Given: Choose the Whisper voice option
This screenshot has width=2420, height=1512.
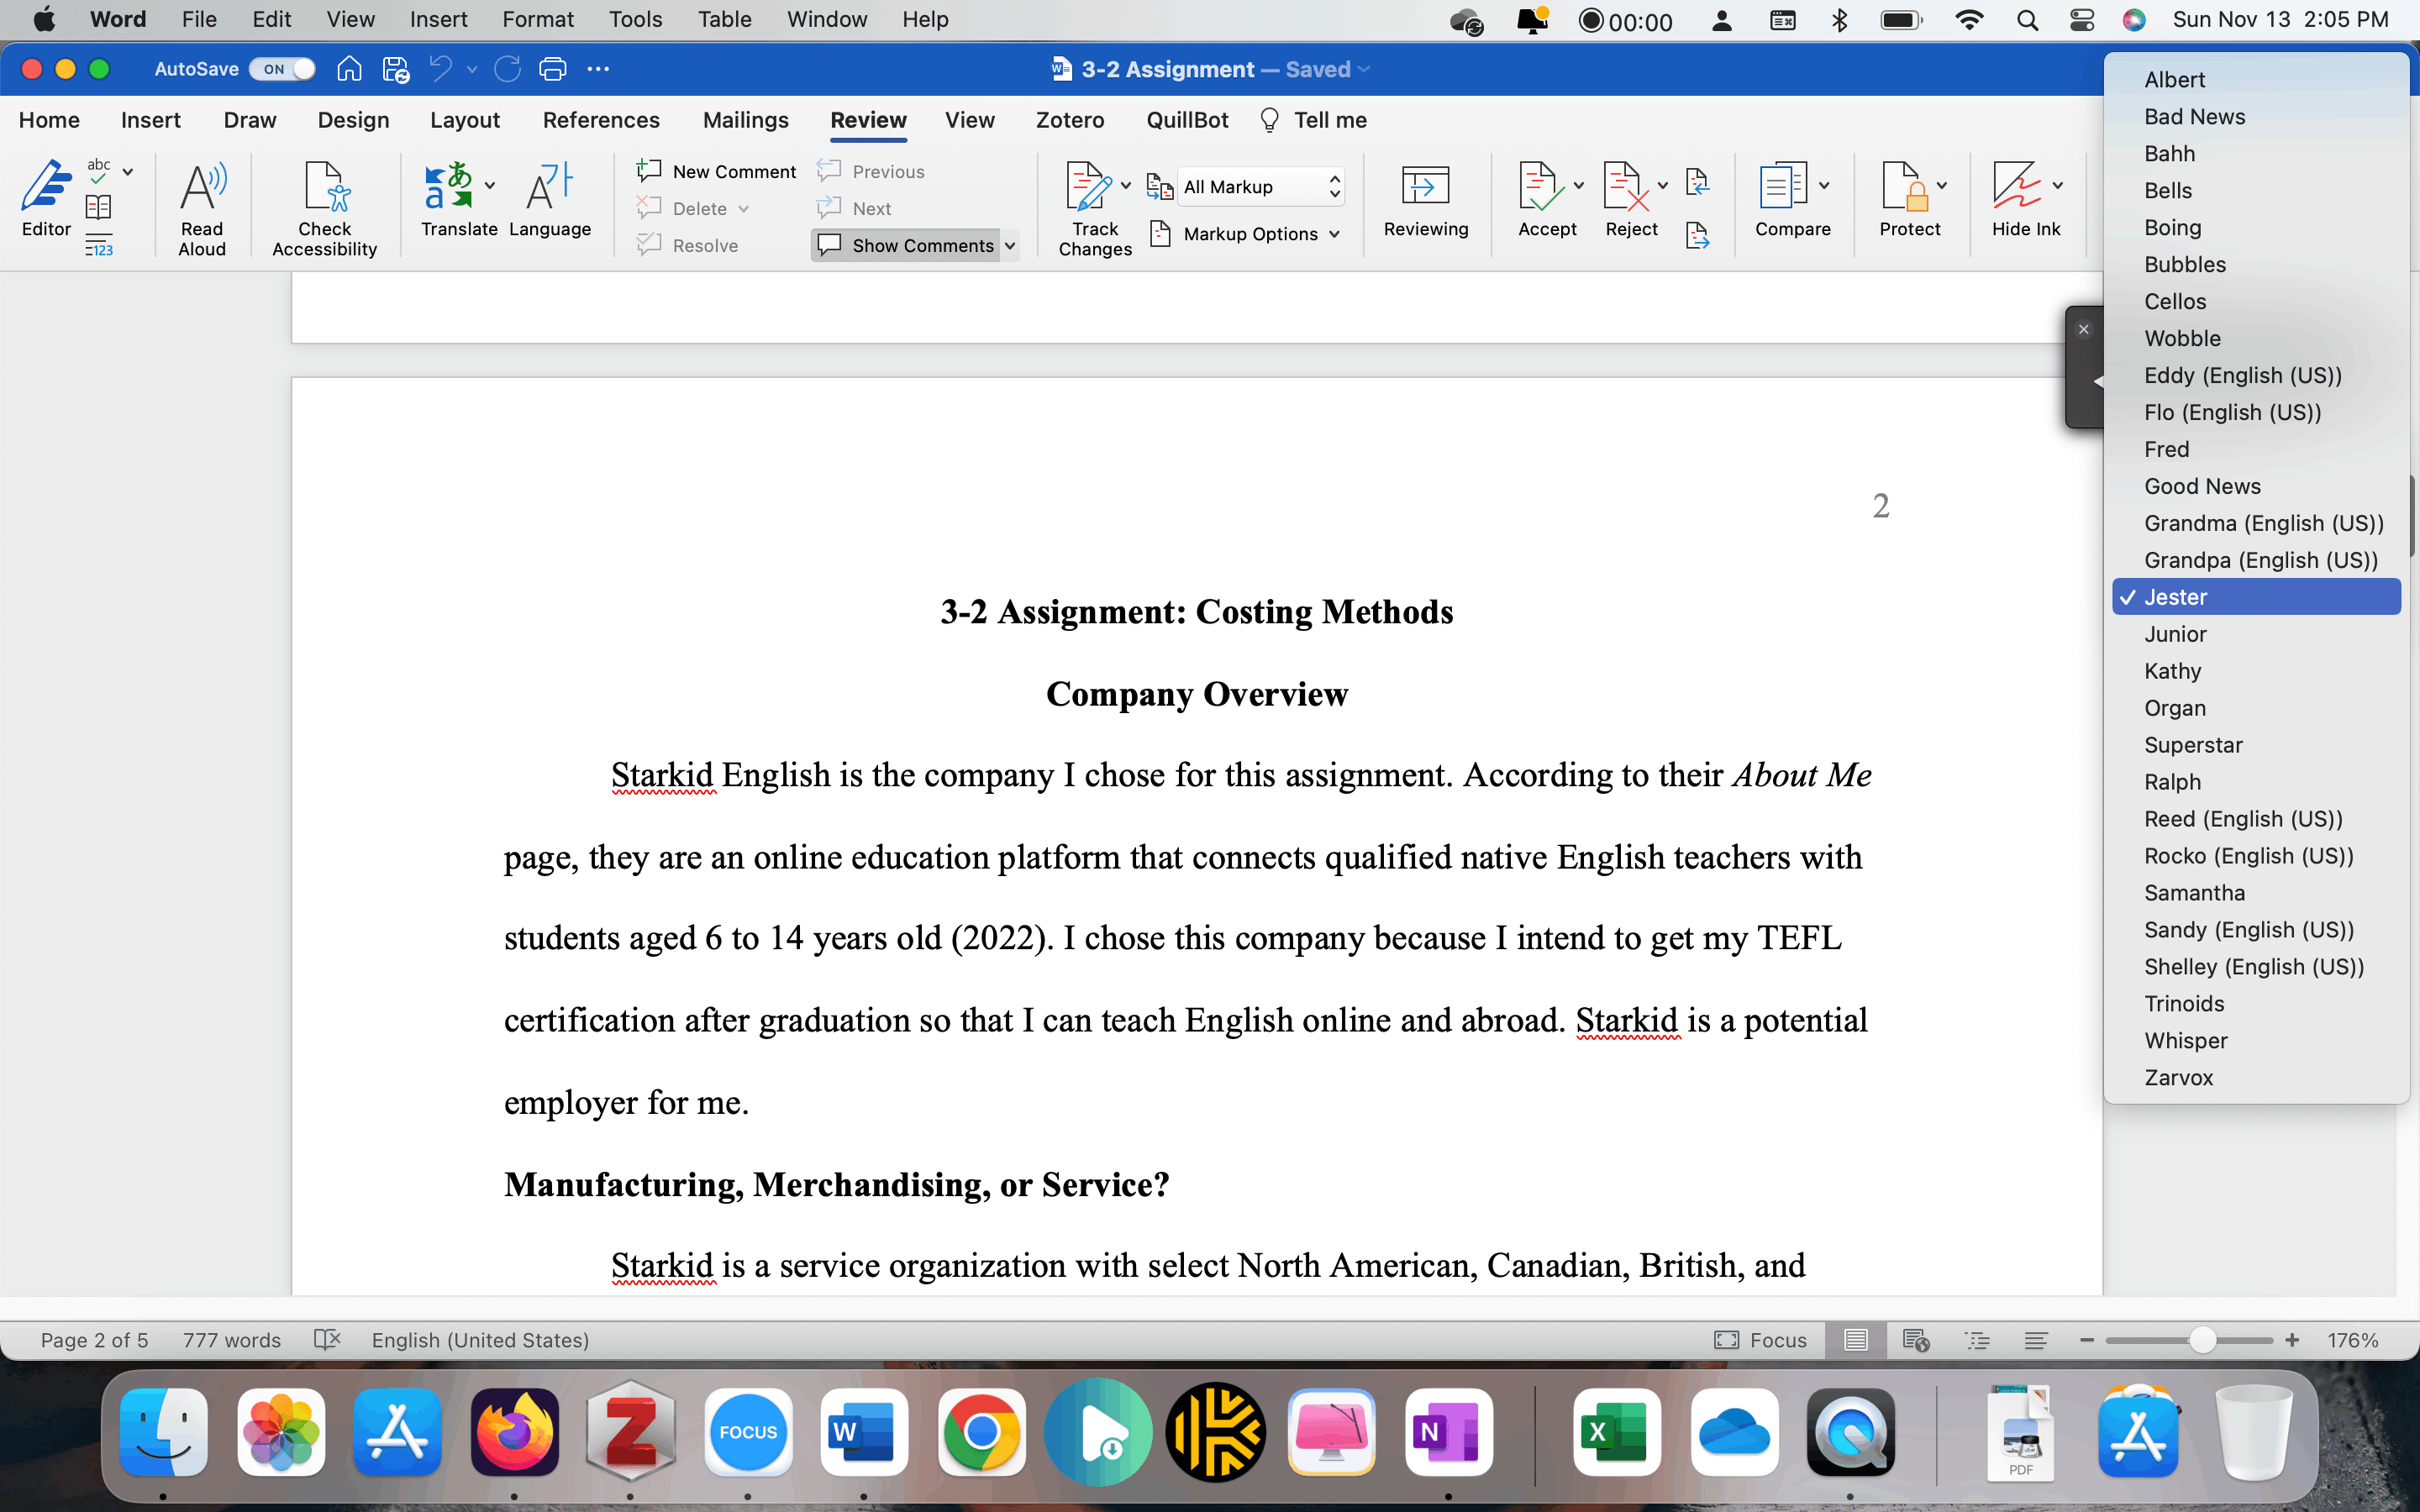Looking at the screenshot, I should pyautogui.click(x=2185, y=1040).
